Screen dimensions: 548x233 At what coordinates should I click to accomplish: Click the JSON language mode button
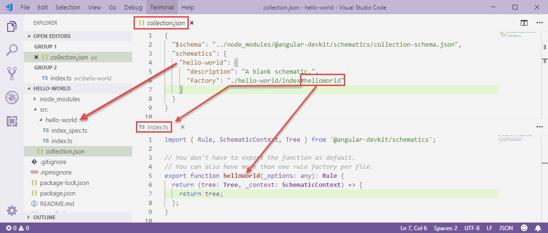506,228
